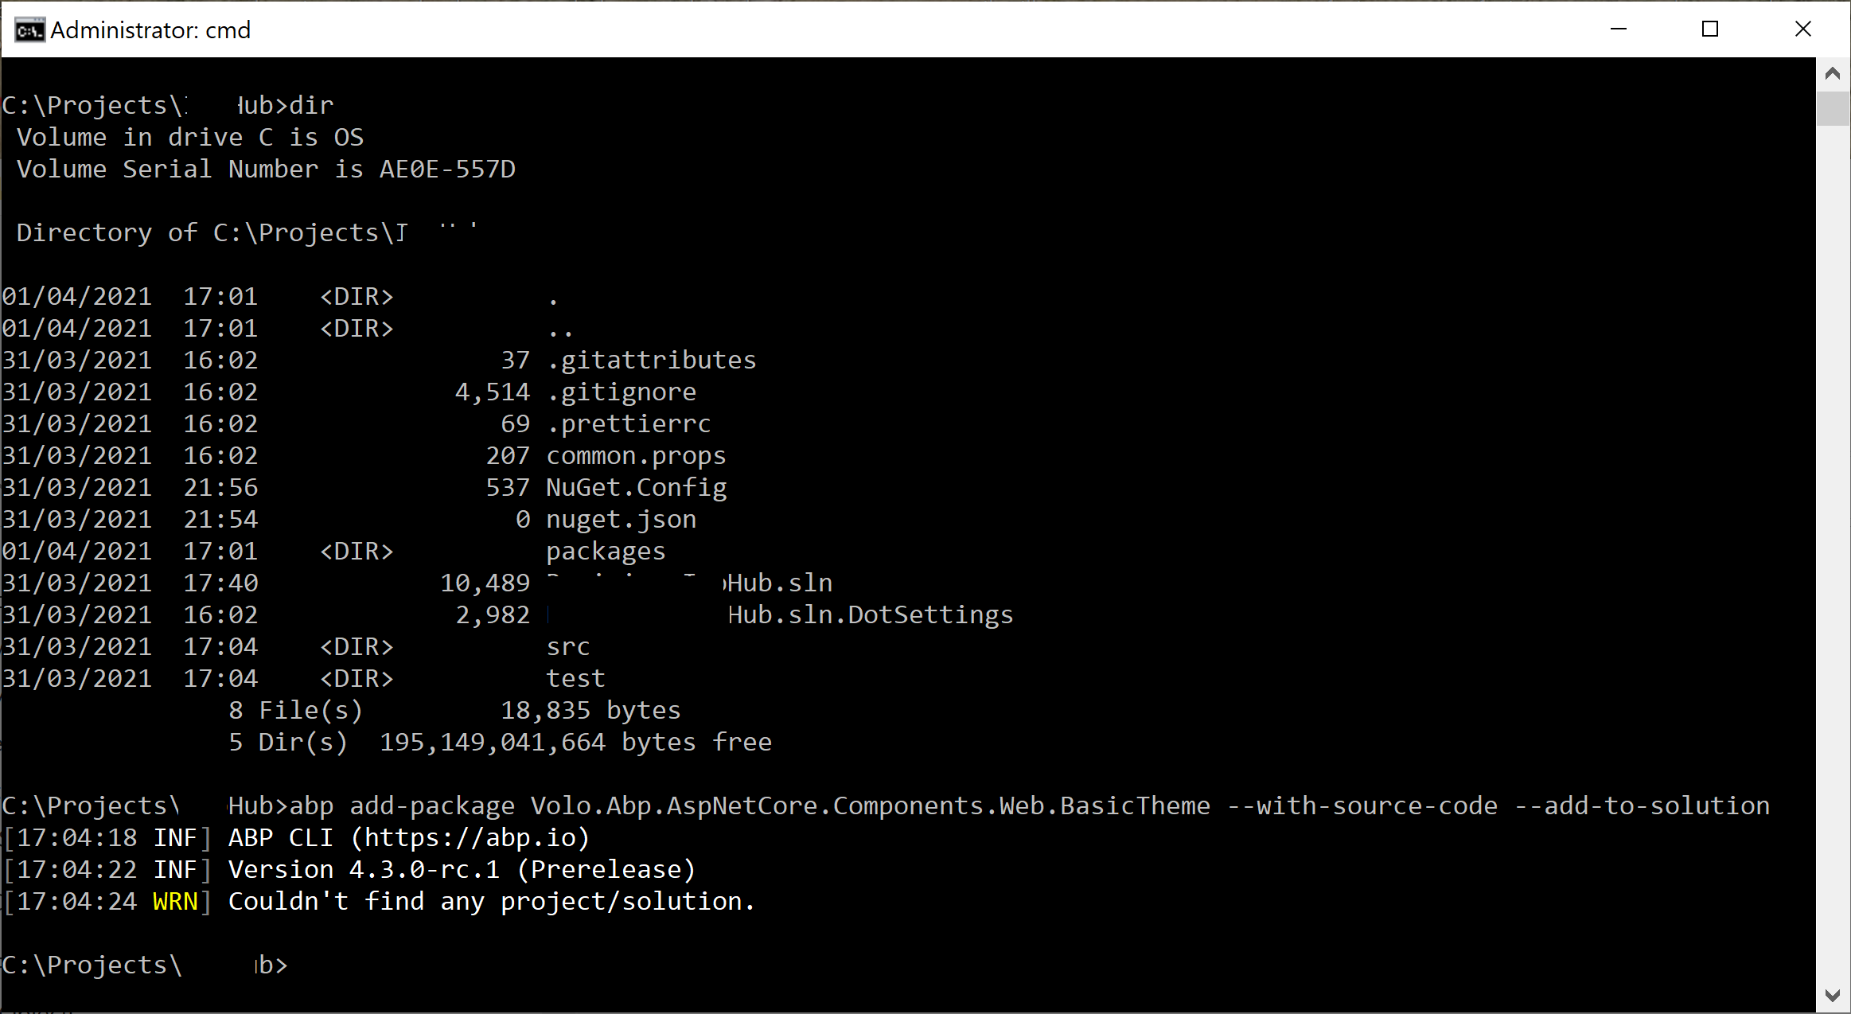The width and height of the screenshot is (1851, 1014).
Task: Select the common.props file entry
Action: click(x=635, y=454)
